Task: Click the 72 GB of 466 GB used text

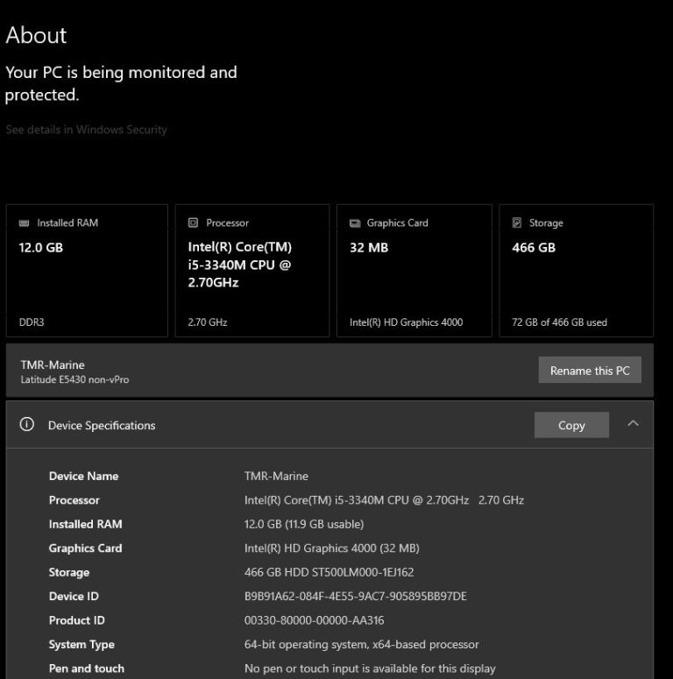Action: click(559, 322)
